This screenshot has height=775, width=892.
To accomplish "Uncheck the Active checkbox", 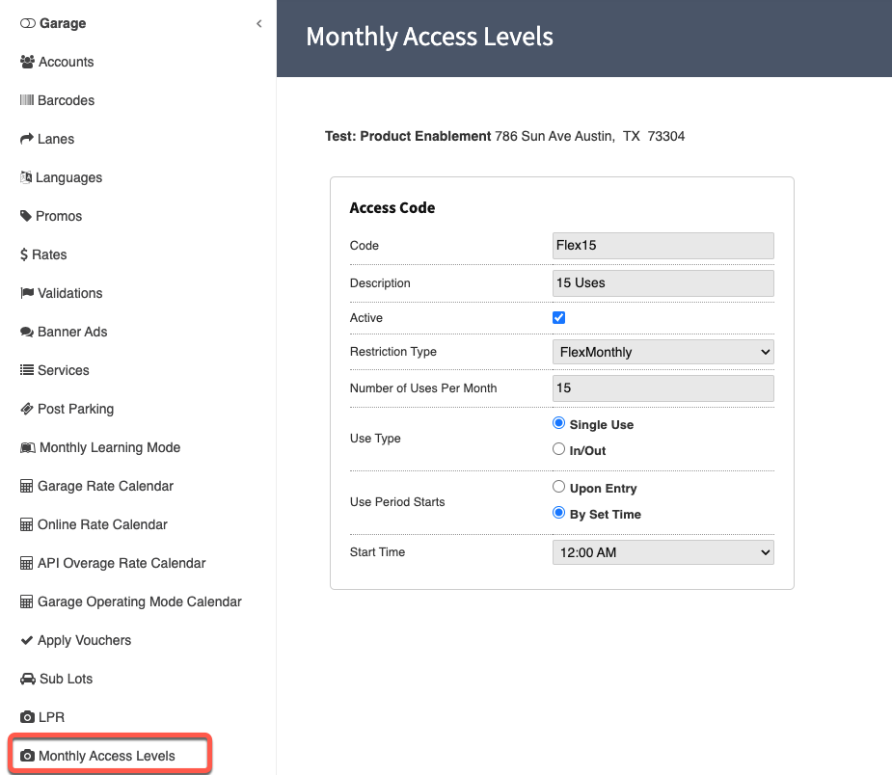I will (558, 318).
